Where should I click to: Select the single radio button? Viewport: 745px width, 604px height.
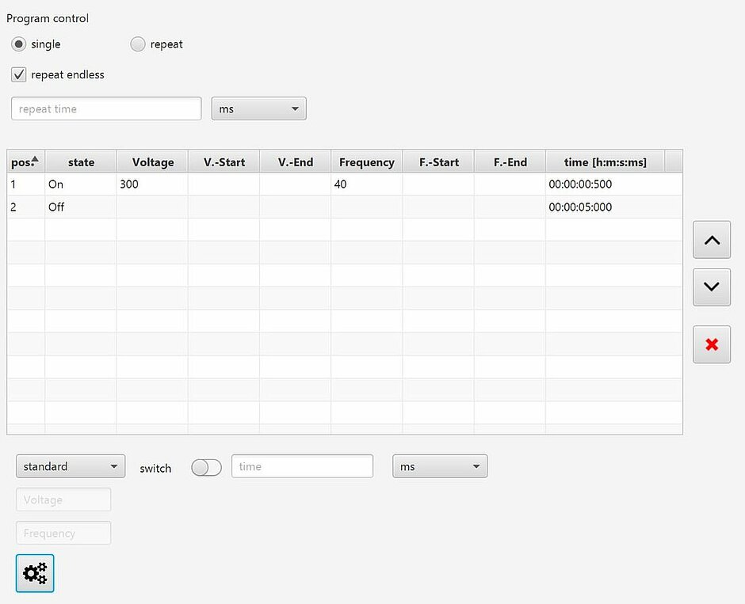point(18,44)
